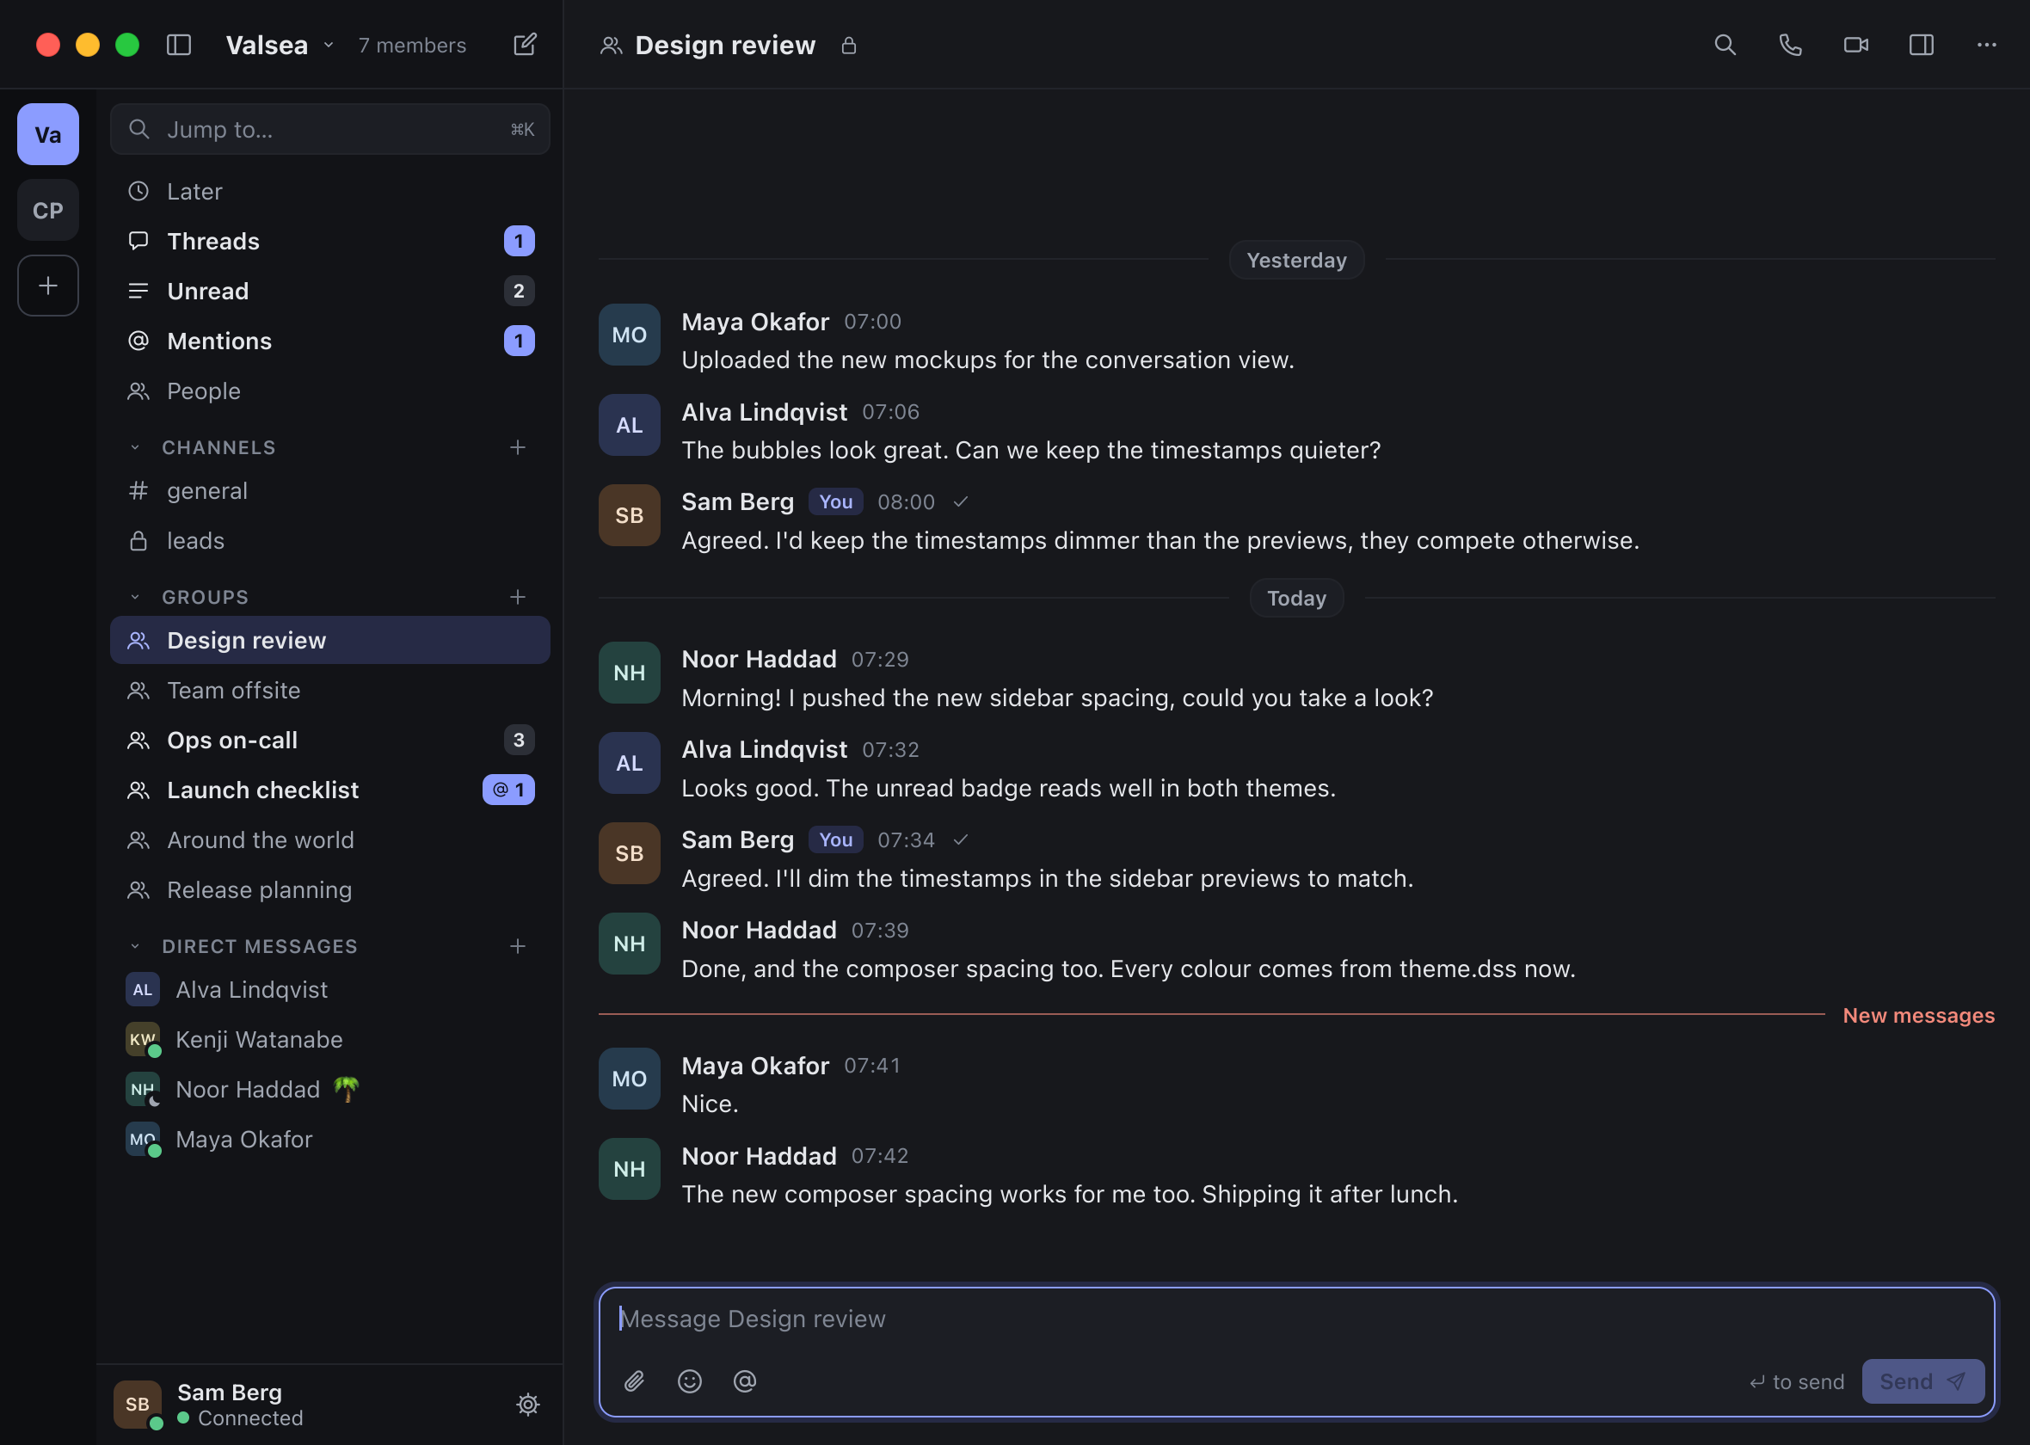Open DM with Kenji Watanabe

pyautogui.click(x=330, y=1039)
